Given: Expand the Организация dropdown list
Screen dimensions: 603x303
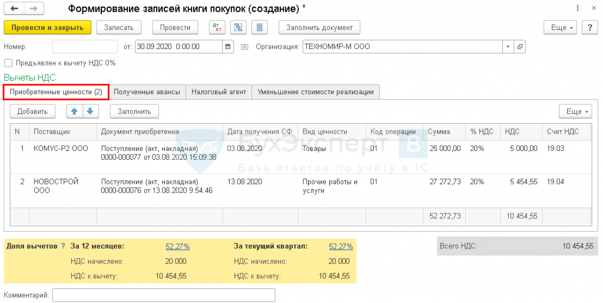Looking at the screenshot, I should point(508,47).
